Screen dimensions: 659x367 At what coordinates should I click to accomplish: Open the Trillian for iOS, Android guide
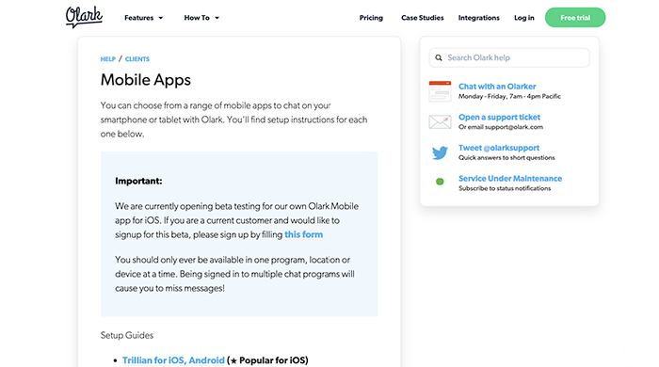coord(173,360)
